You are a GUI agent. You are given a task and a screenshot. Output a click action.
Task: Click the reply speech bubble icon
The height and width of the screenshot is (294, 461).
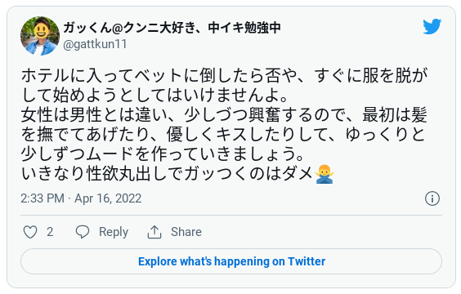point(83,232)
